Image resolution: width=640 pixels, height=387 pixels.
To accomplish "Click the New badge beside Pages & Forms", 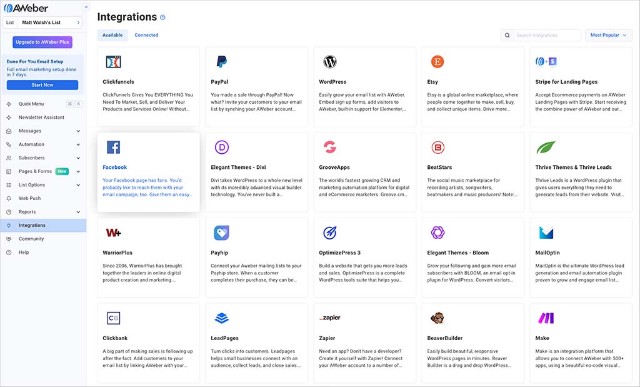I will (62, 171).
